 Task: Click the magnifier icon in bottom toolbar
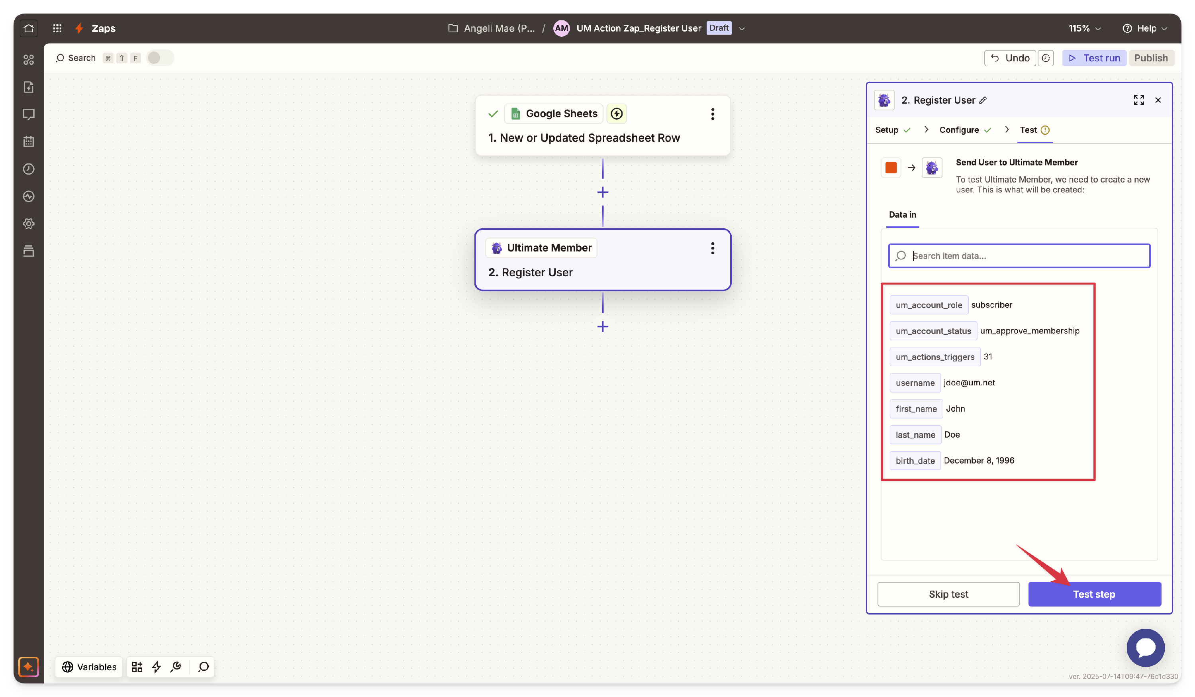[204, 667]
